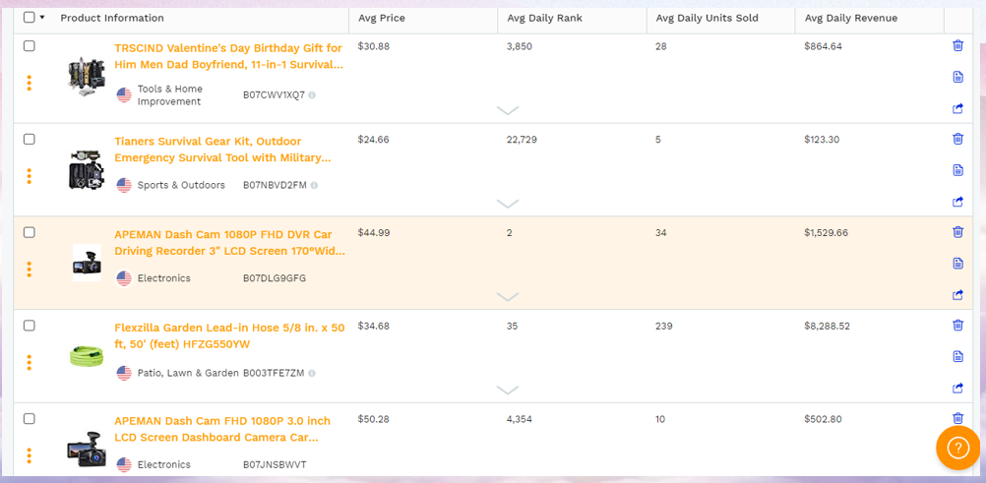Check the Flexzilla Garden Hose row checkbox

point(29,326)
